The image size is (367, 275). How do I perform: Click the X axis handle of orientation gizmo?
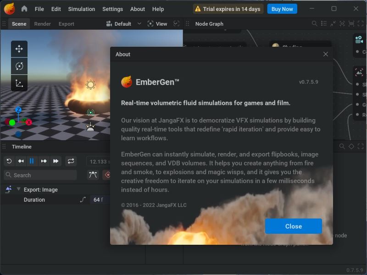28,122
